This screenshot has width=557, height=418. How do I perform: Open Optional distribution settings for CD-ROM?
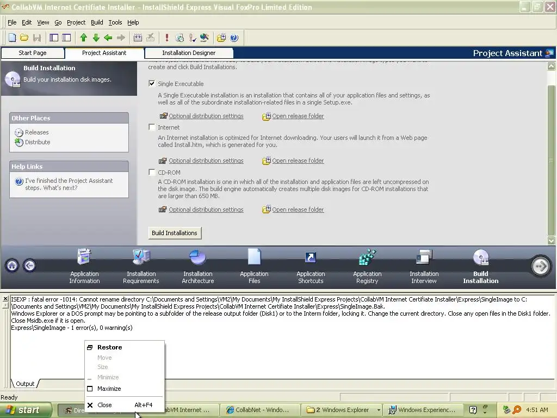pos(206,210)
